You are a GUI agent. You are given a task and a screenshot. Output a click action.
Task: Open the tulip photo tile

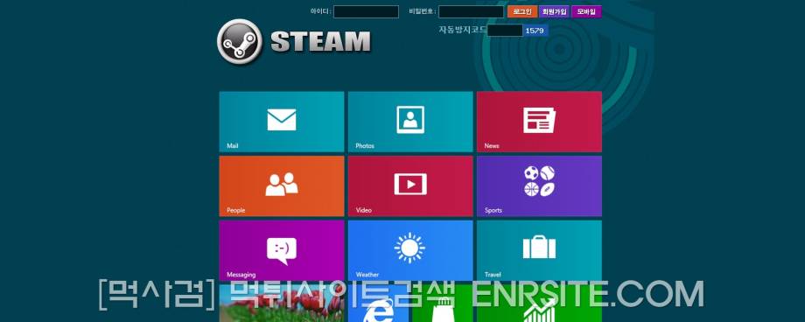282,304
